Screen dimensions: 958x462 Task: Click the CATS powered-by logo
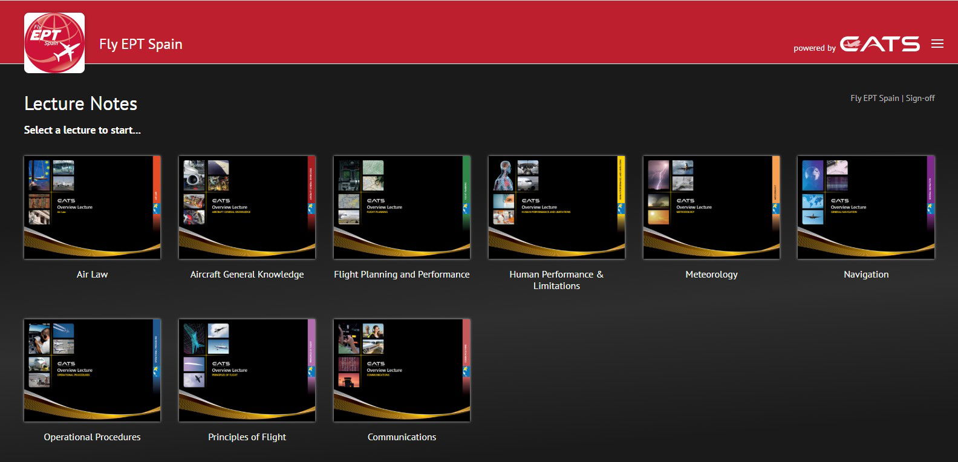879,44
